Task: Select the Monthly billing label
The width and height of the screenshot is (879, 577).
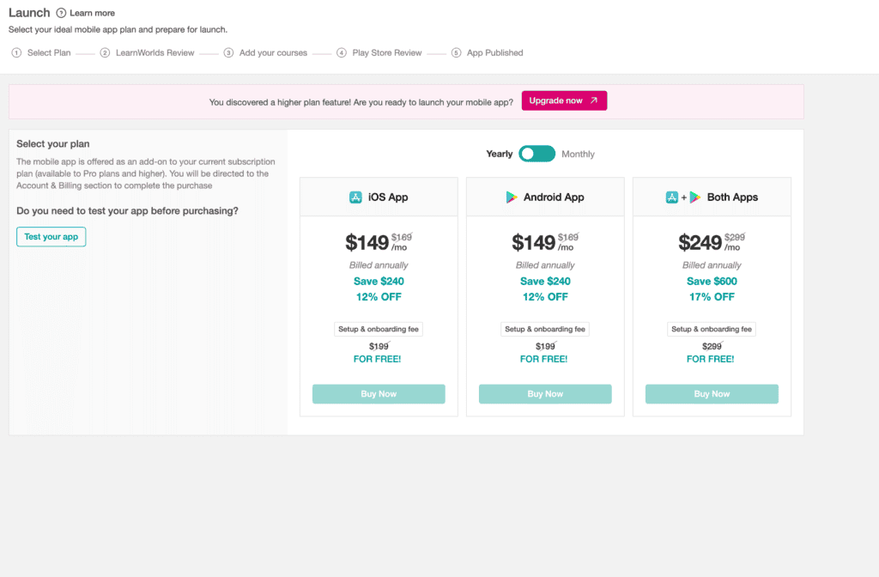Action: 578,155
